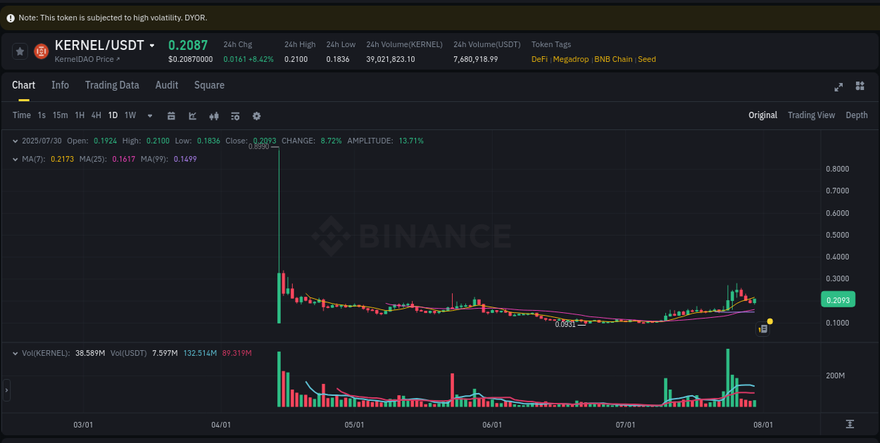
Task: Open the date range picker icon
Action: [x=171, y=115]
